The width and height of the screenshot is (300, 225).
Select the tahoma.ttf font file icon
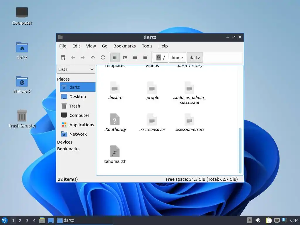115,151
